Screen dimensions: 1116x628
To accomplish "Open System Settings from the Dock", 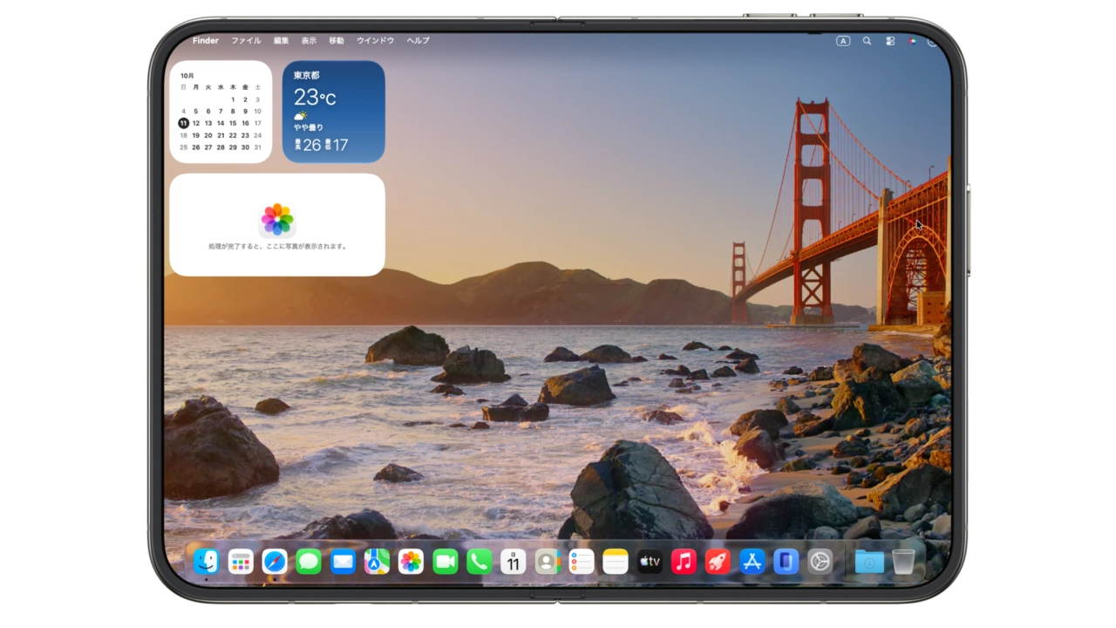I will tap(820, 562).
